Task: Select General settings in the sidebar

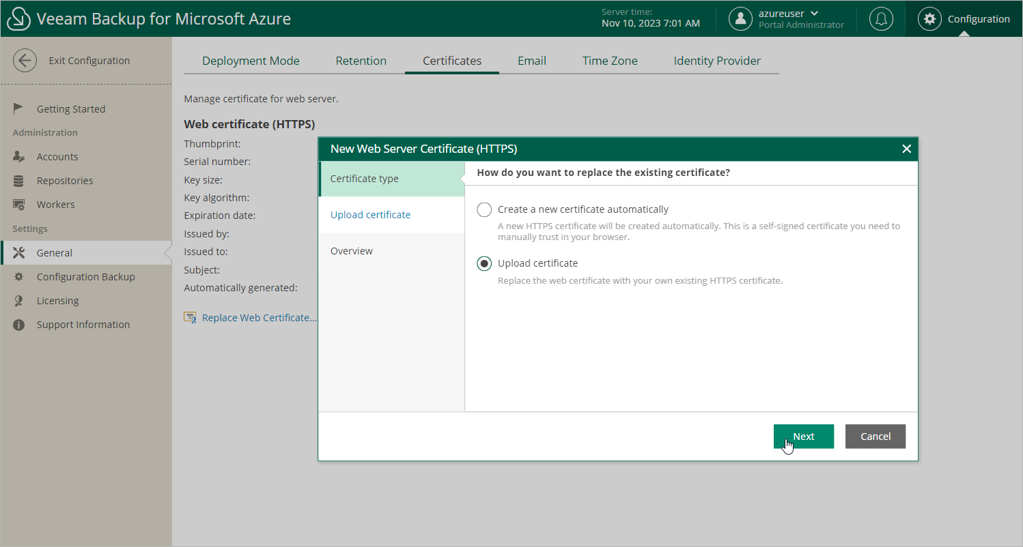Action: [86, 253]
